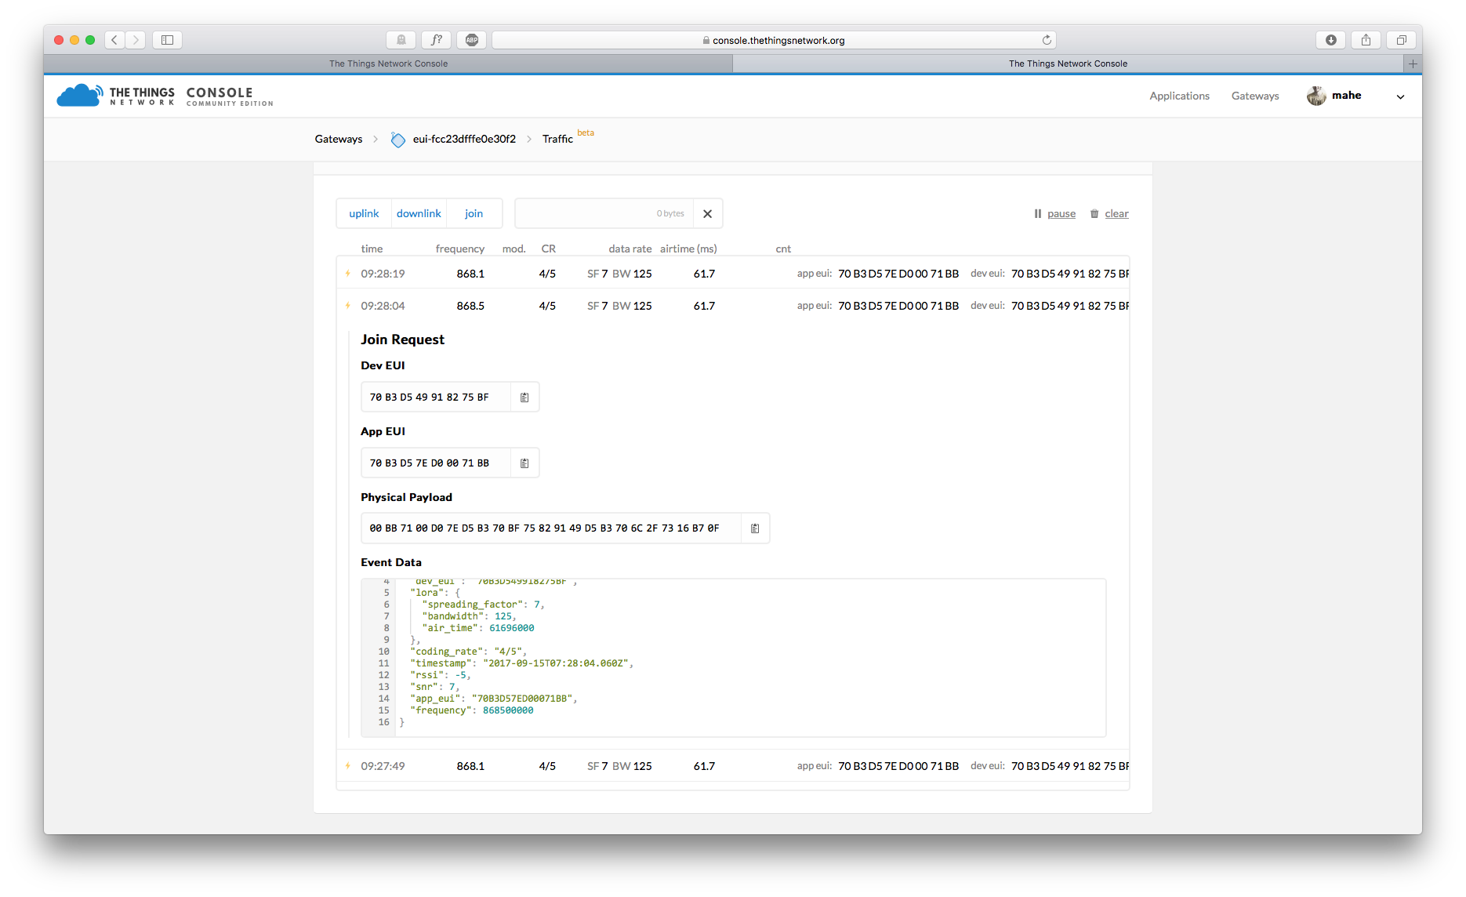The image size is (1466, 897).
Task: Click frequency 868.5 in 09:28:04 row
Action: (470, 306)
